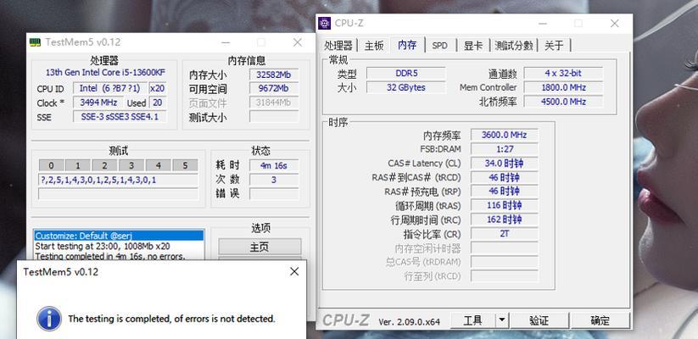Minimize the TestMem5 main window
Screen dimensions: 698x339
point(226,42)
